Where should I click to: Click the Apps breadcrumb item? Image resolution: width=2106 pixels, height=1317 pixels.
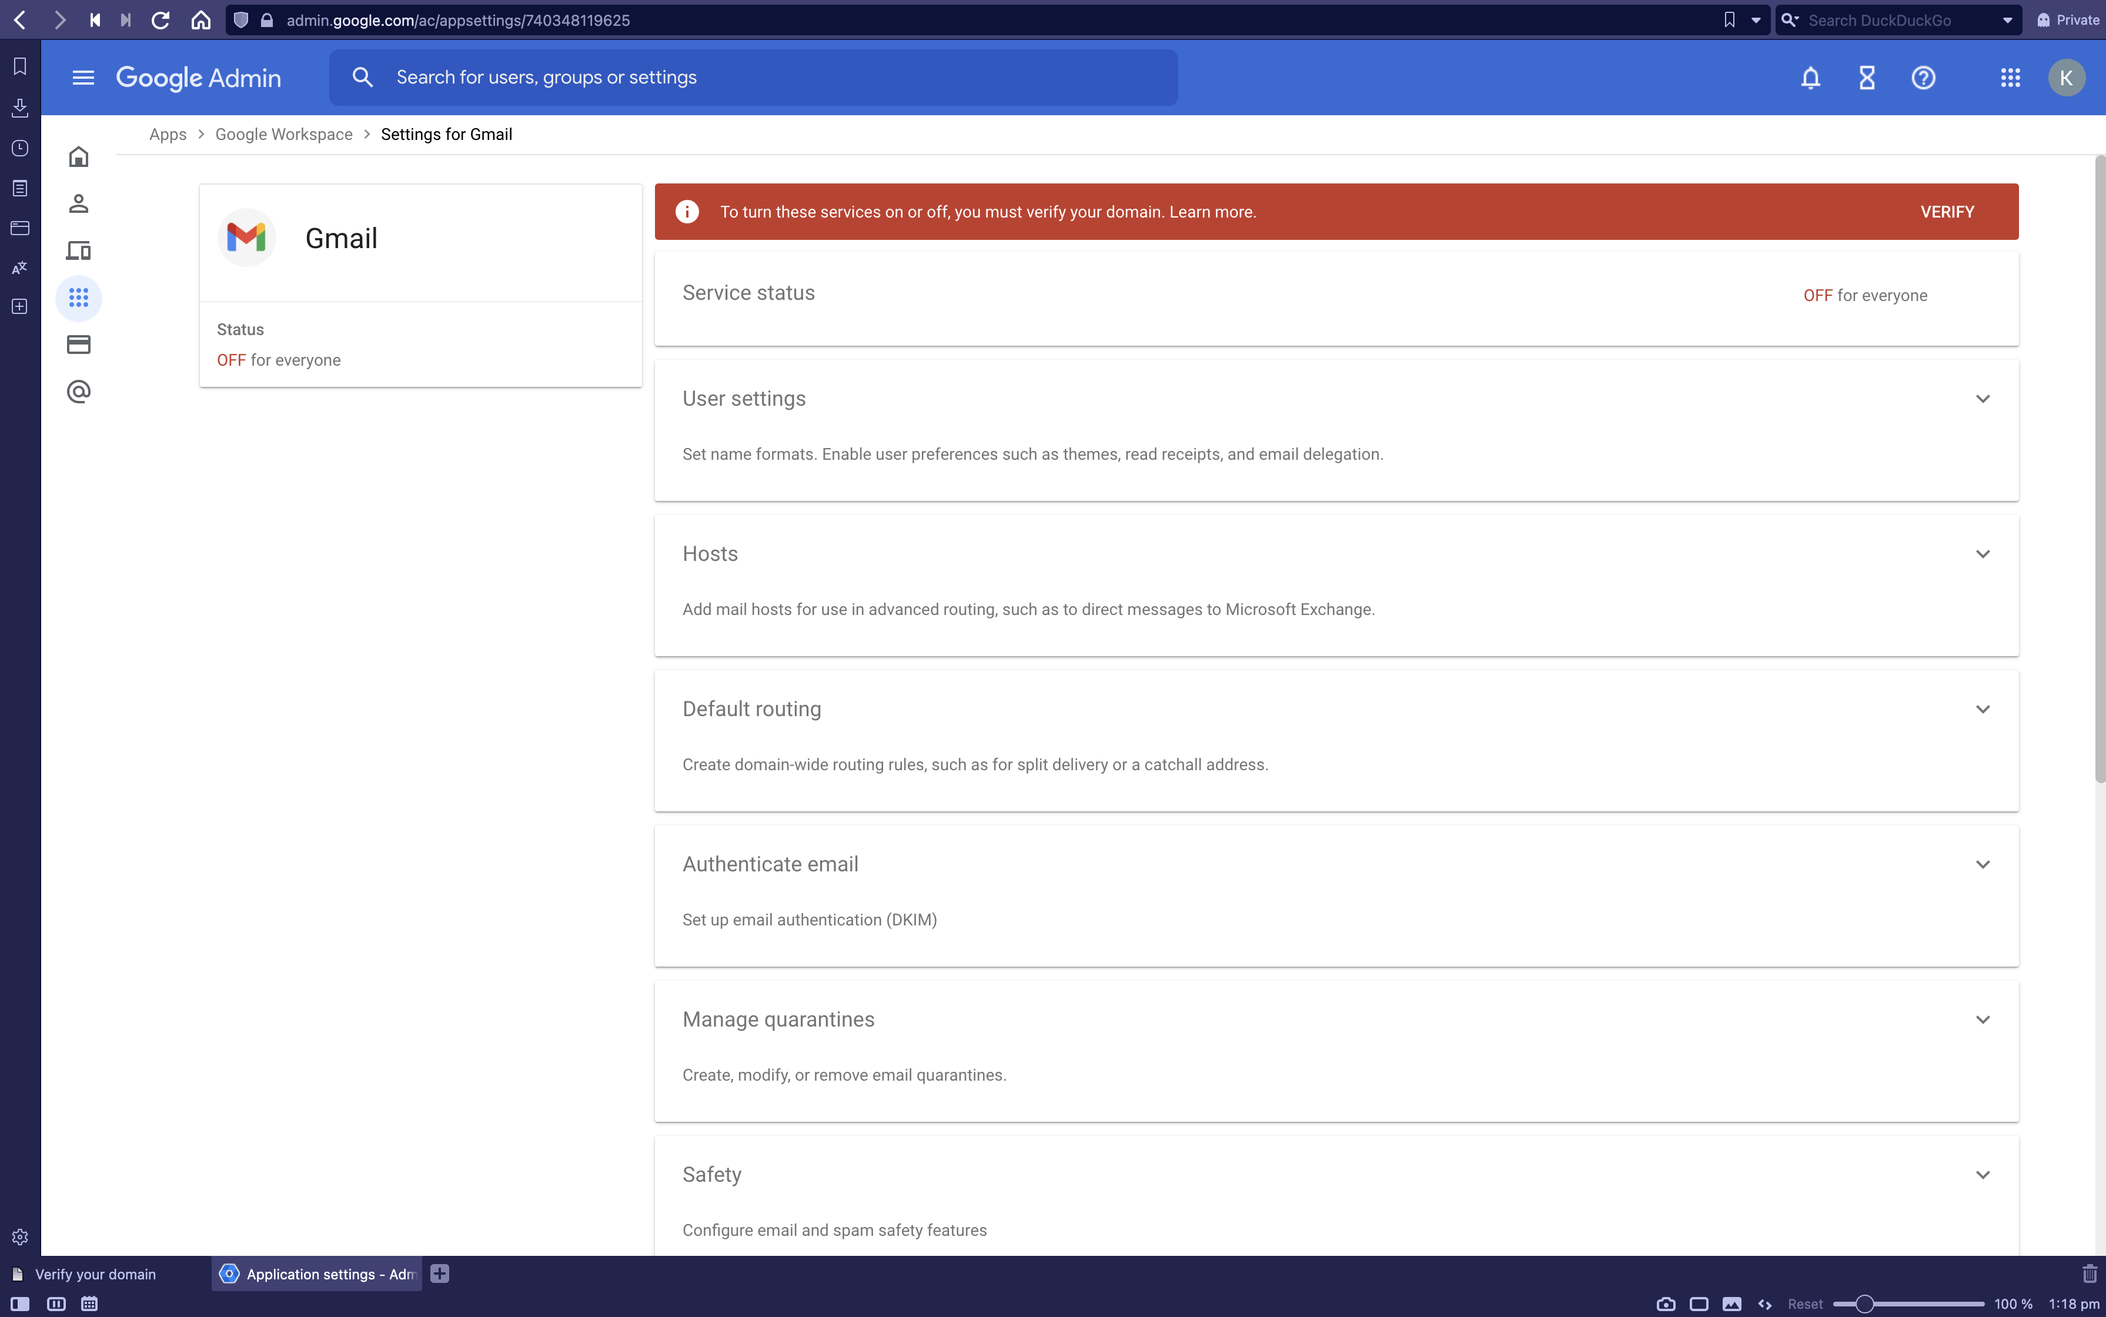pos(167,134)
